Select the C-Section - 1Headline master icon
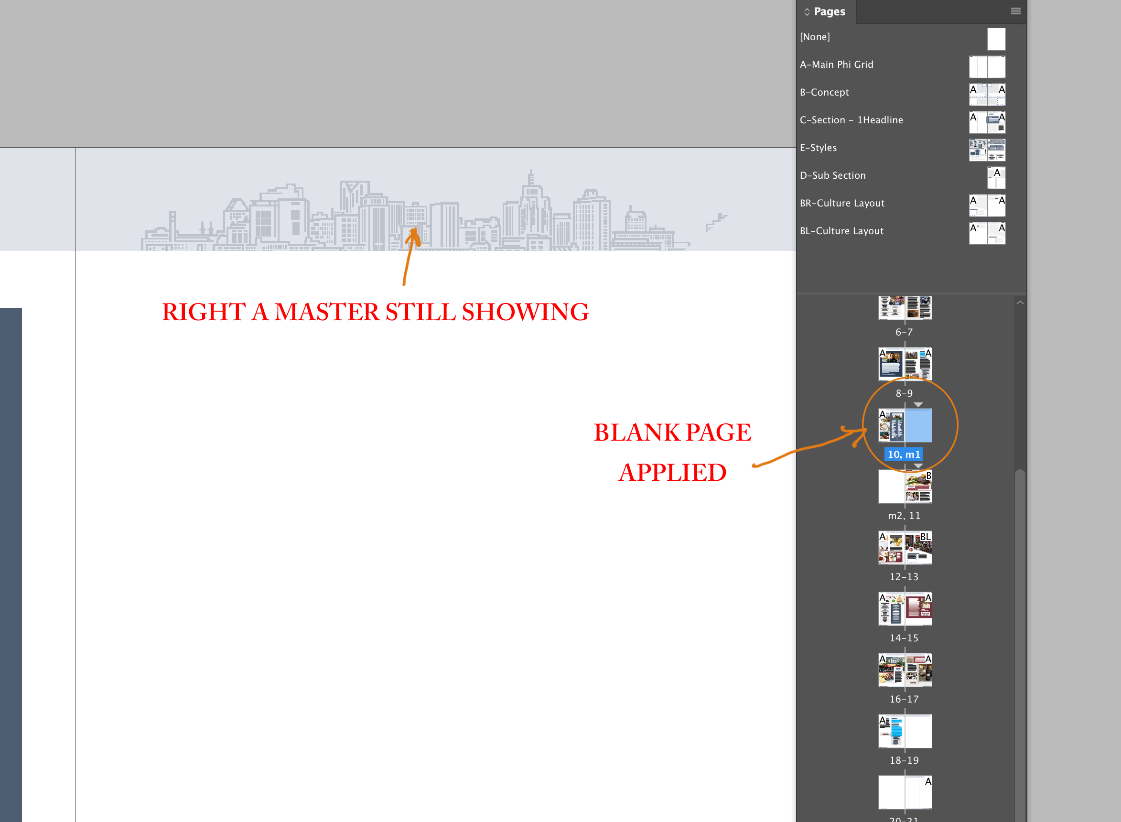 [987, 122]
